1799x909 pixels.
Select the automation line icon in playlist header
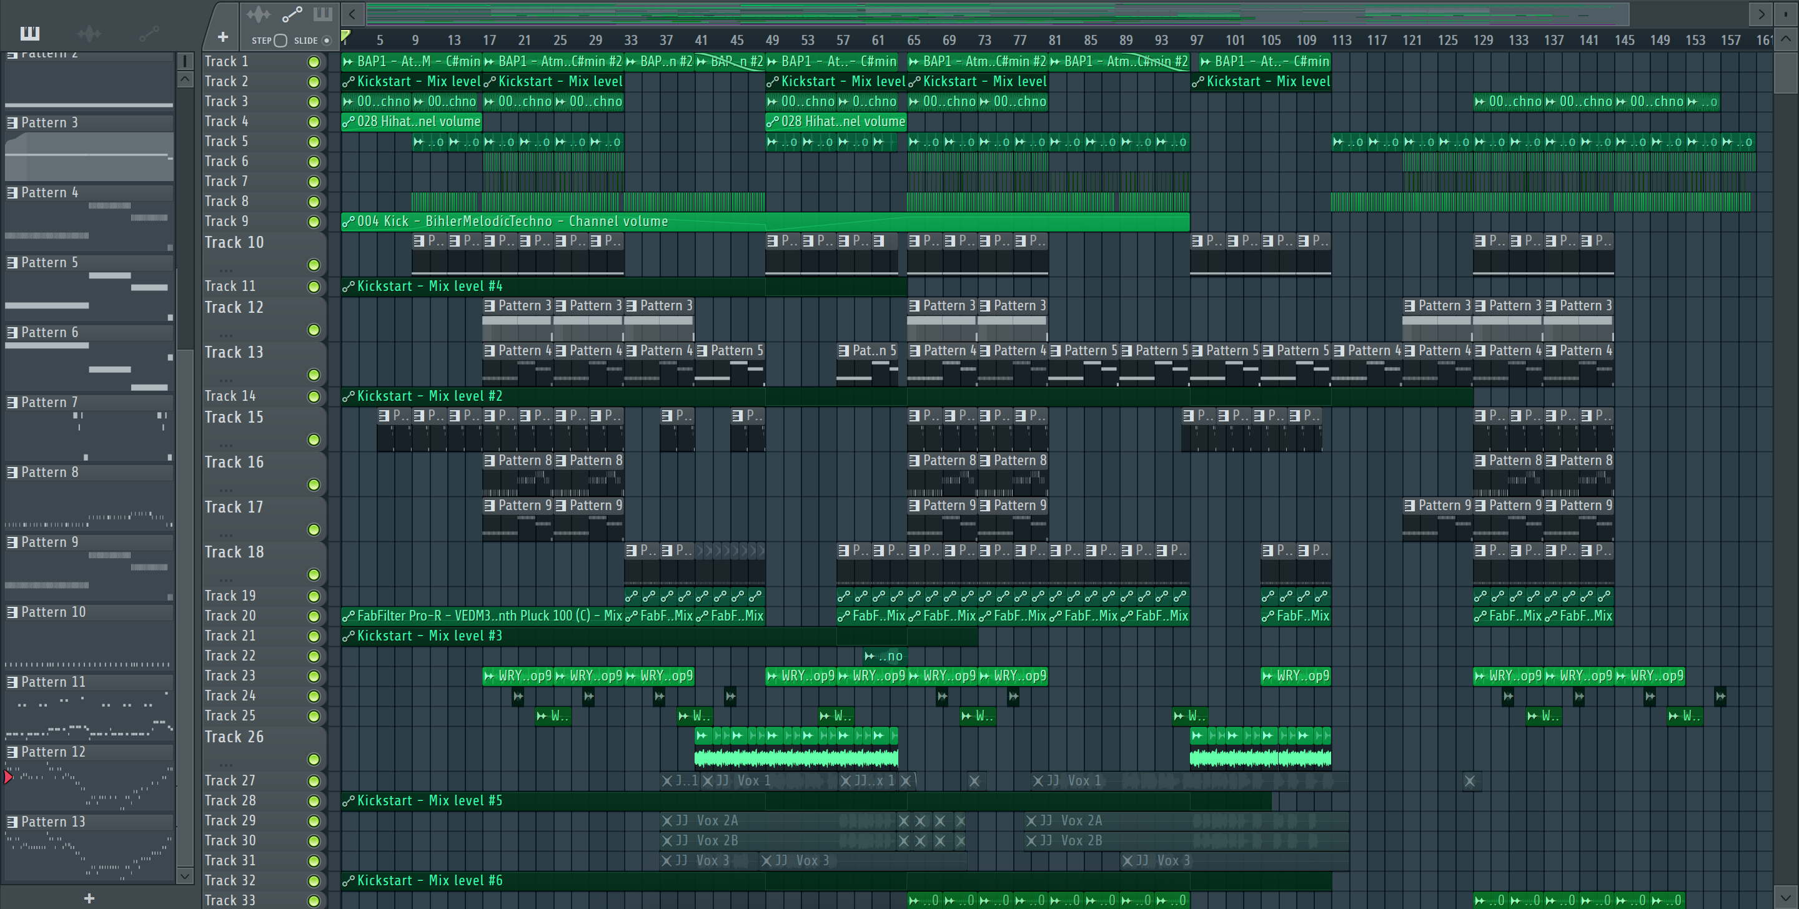[292, 14]
